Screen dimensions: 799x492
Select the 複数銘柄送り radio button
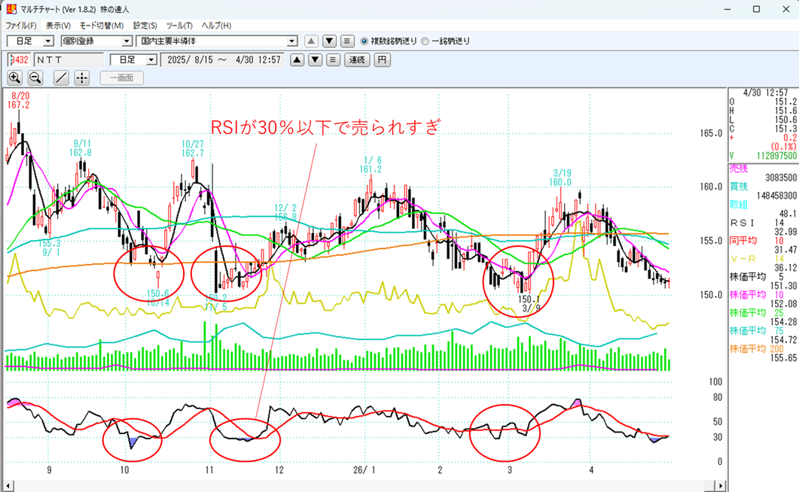pyautogui.click(x=364, y=41)
